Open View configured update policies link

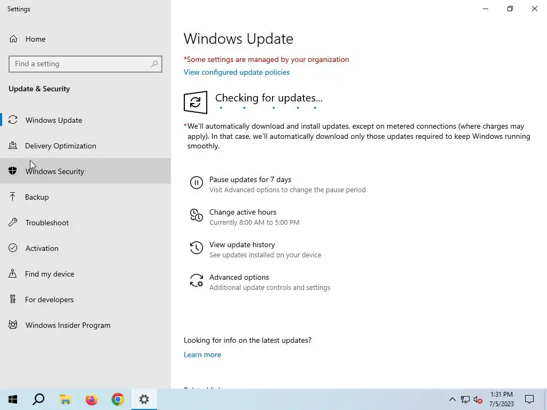pos(237,72)
